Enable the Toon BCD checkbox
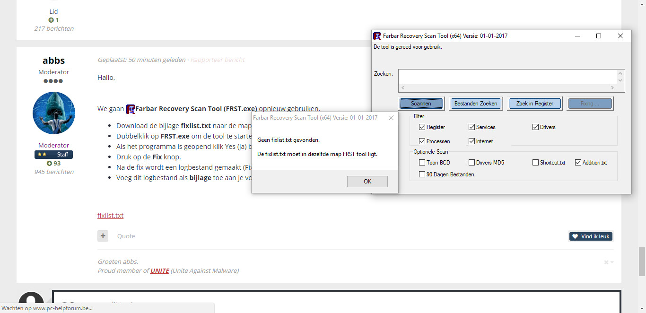The height and width of the screenshot is (313, 646). pyautogui.click(x=422, y=163)
